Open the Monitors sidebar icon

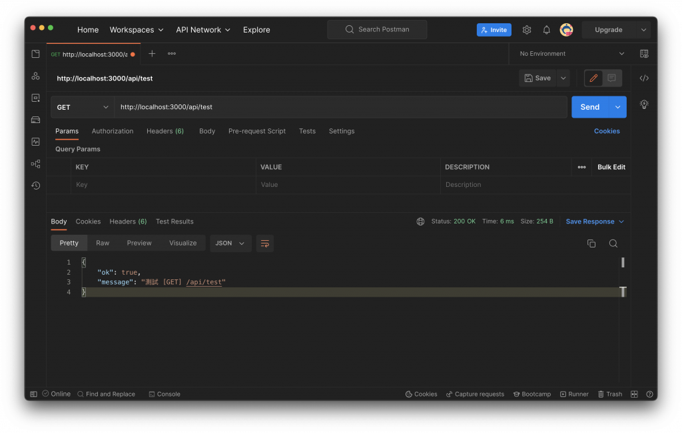[36, 142]
